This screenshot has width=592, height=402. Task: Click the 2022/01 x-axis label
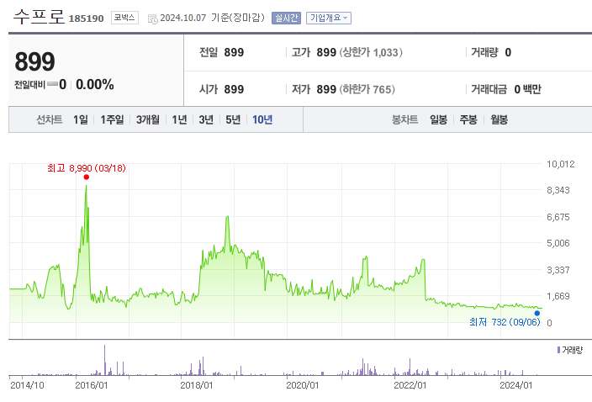click(410, 385)
